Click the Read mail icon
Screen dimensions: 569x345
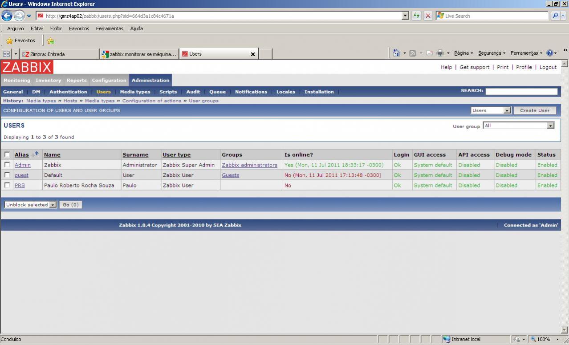click(429, 53)
